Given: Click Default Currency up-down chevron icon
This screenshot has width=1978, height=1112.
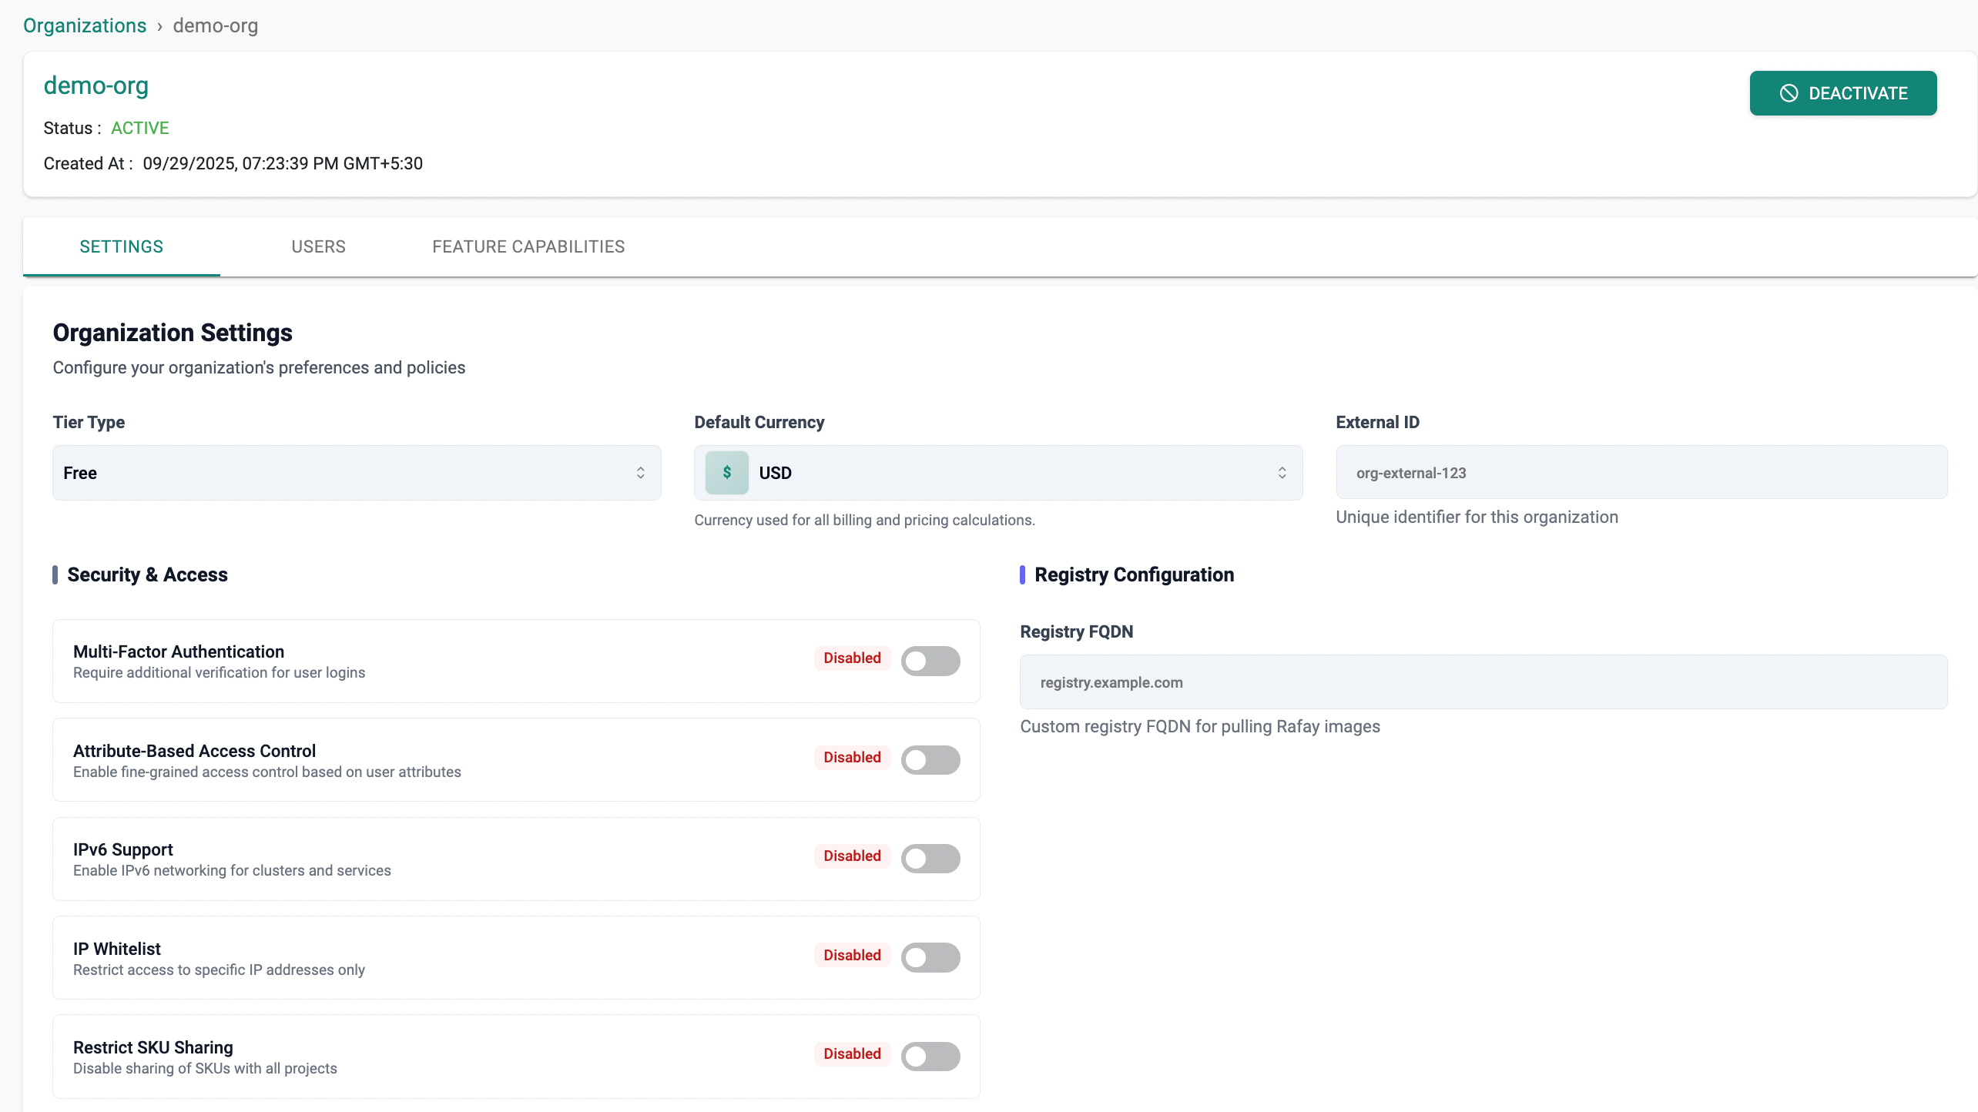Looking at the screenshot, I should 1282,473.
